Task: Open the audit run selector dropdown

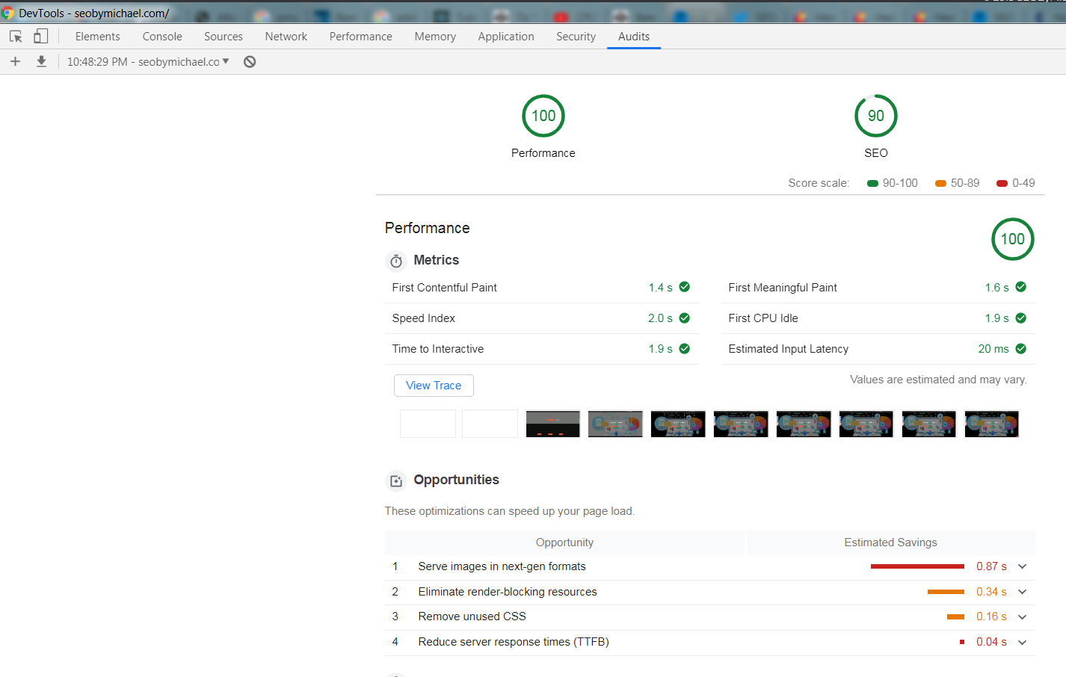Action: (x=148, y=61)
